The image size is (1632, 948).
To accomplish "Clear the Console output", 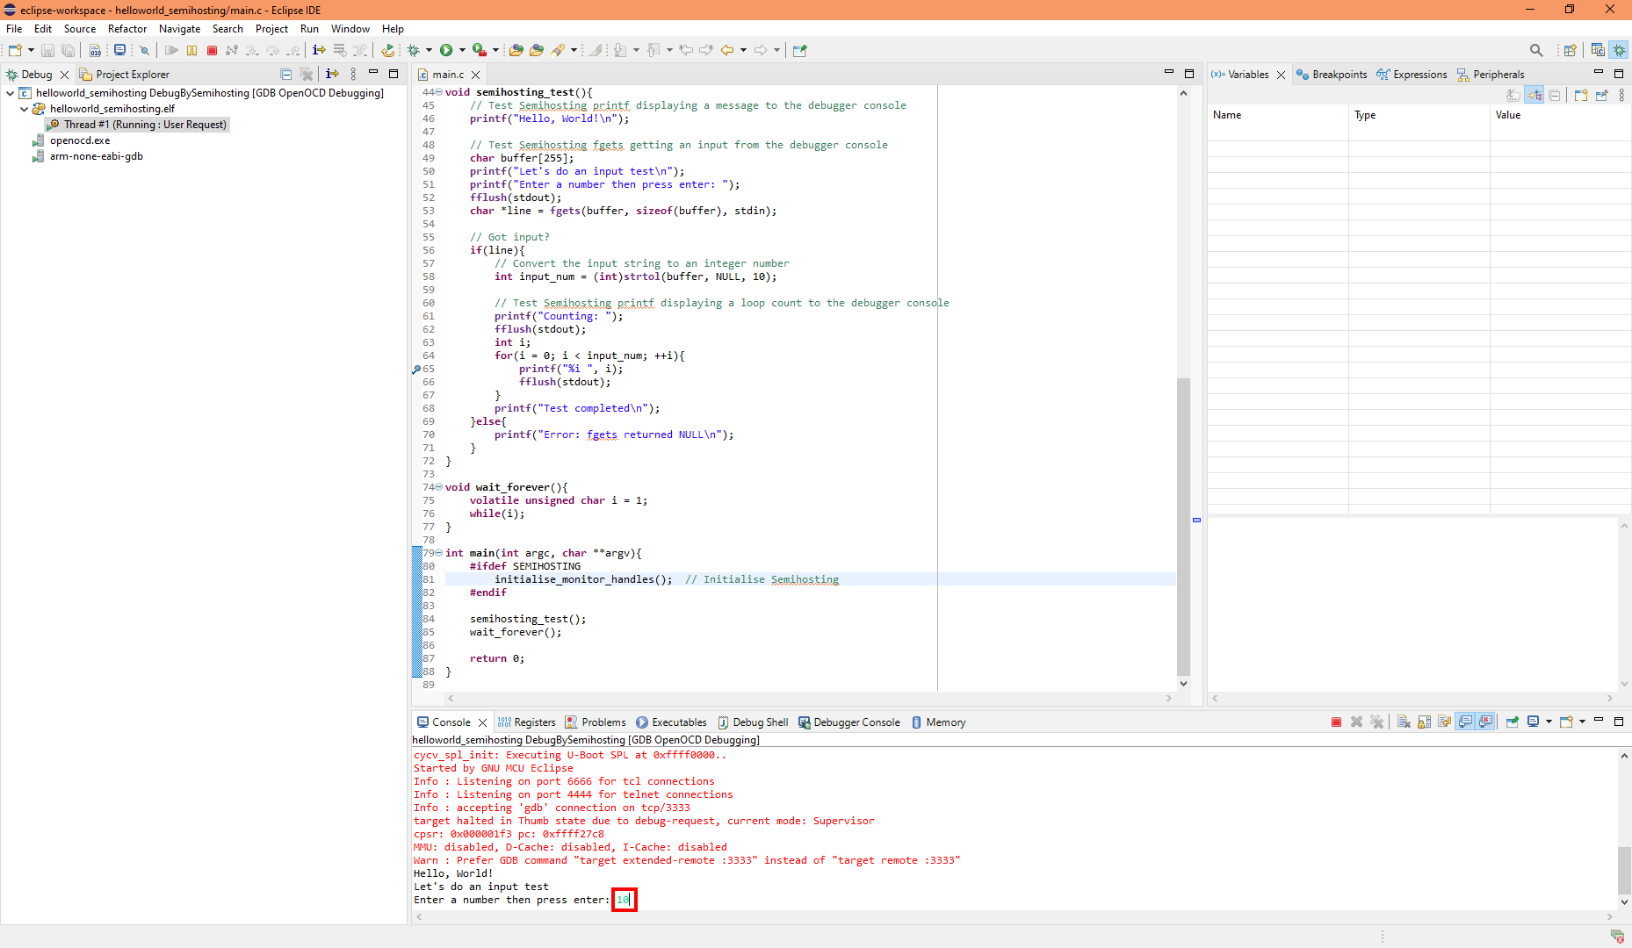I will pos(1404,722).
